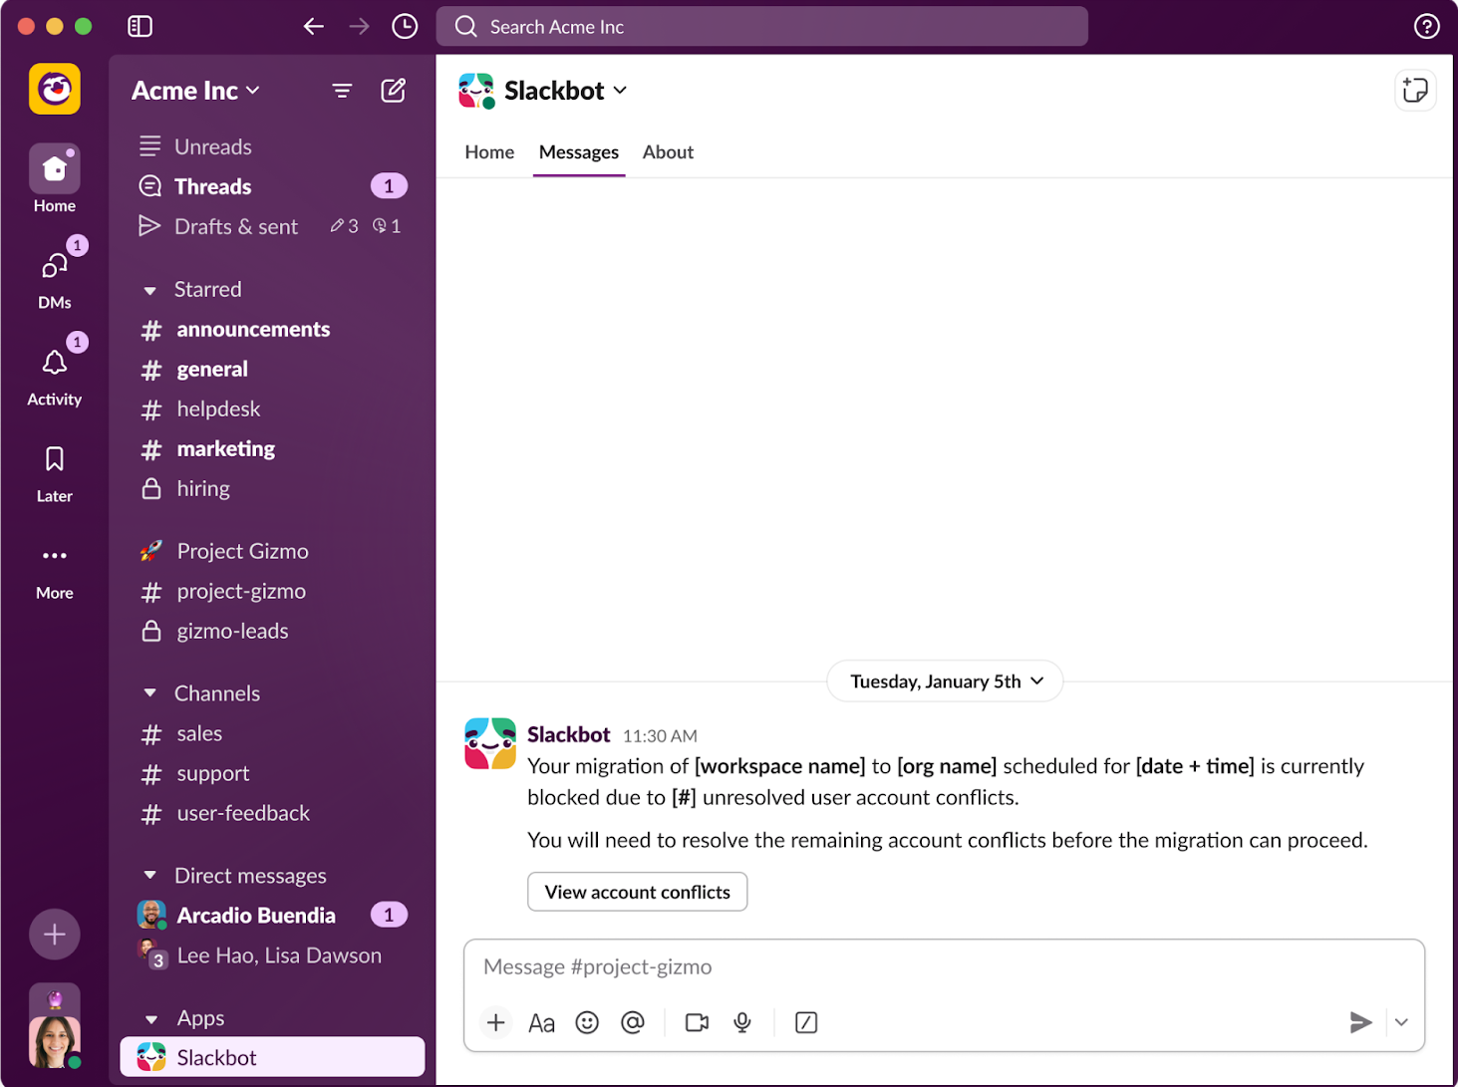Open Acme Inc workspace menu
The width and height of the screenshot is (1458, 1087).
(x=195, y=91)
